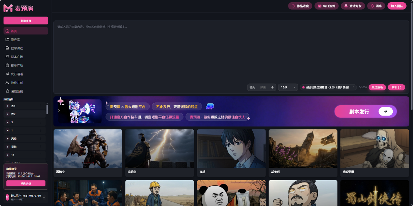Image resolution: width=413 pixels, height=206 pixels.
Task: Open 消息 notifications in the top bar
Action: 376,6
